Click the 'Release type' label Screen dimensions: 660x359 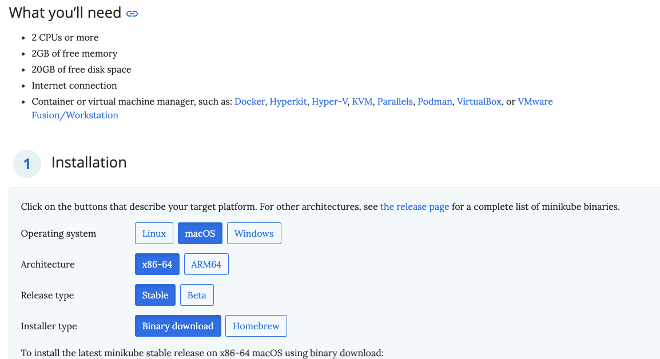[x=47, y=296]
